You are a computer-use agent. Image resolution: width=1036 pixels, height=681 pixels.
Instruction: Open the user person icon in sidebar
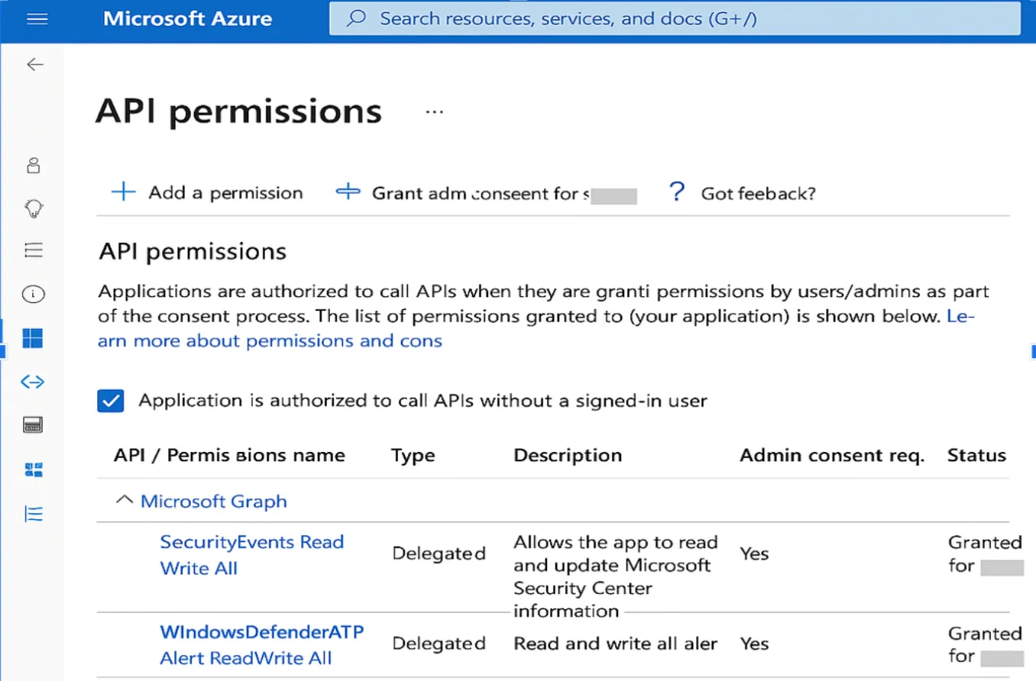(33, 166)
